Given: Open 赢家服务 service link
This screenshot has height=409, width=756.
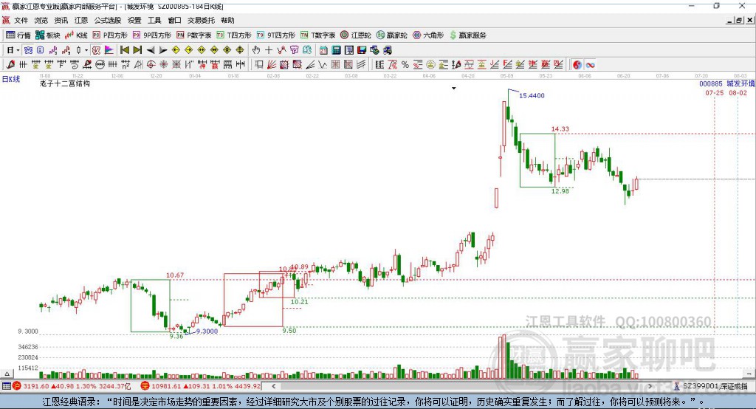Looking at the screenshot, I should [467, 35].
